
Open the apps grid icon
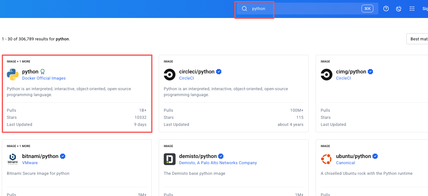pyautogui.click(x=412, y=9)
